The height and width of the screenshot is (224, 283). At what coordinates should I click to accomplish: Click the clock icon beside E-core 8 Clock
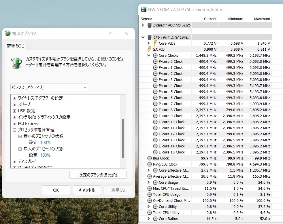tap(155, 110)
